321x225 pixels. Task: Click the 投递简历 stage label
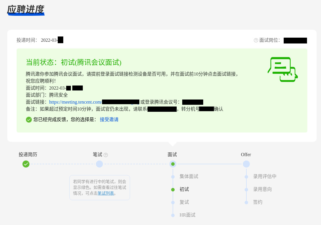[x=28, y=155]
